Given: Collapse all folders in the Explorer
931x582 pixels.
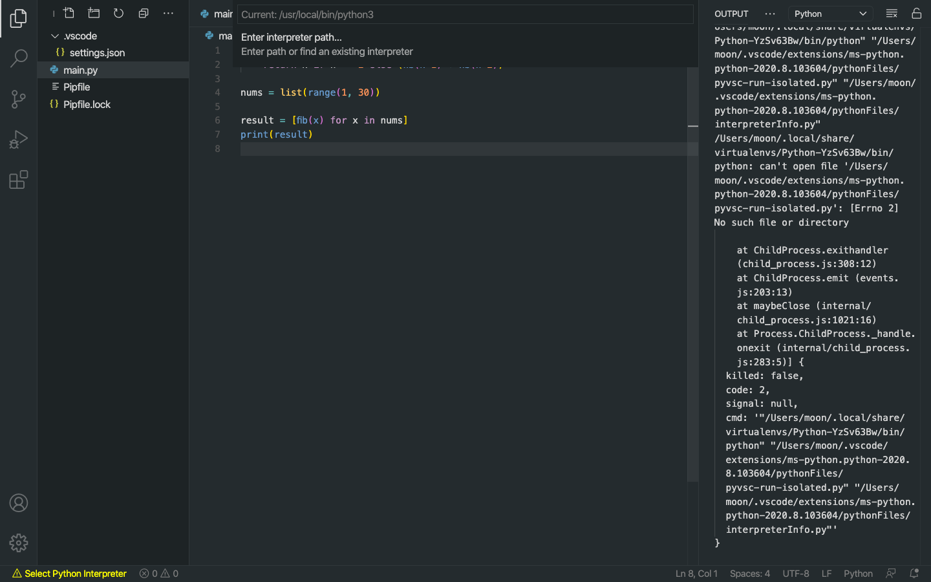Looking at the screenshot, I should point(143,12).
